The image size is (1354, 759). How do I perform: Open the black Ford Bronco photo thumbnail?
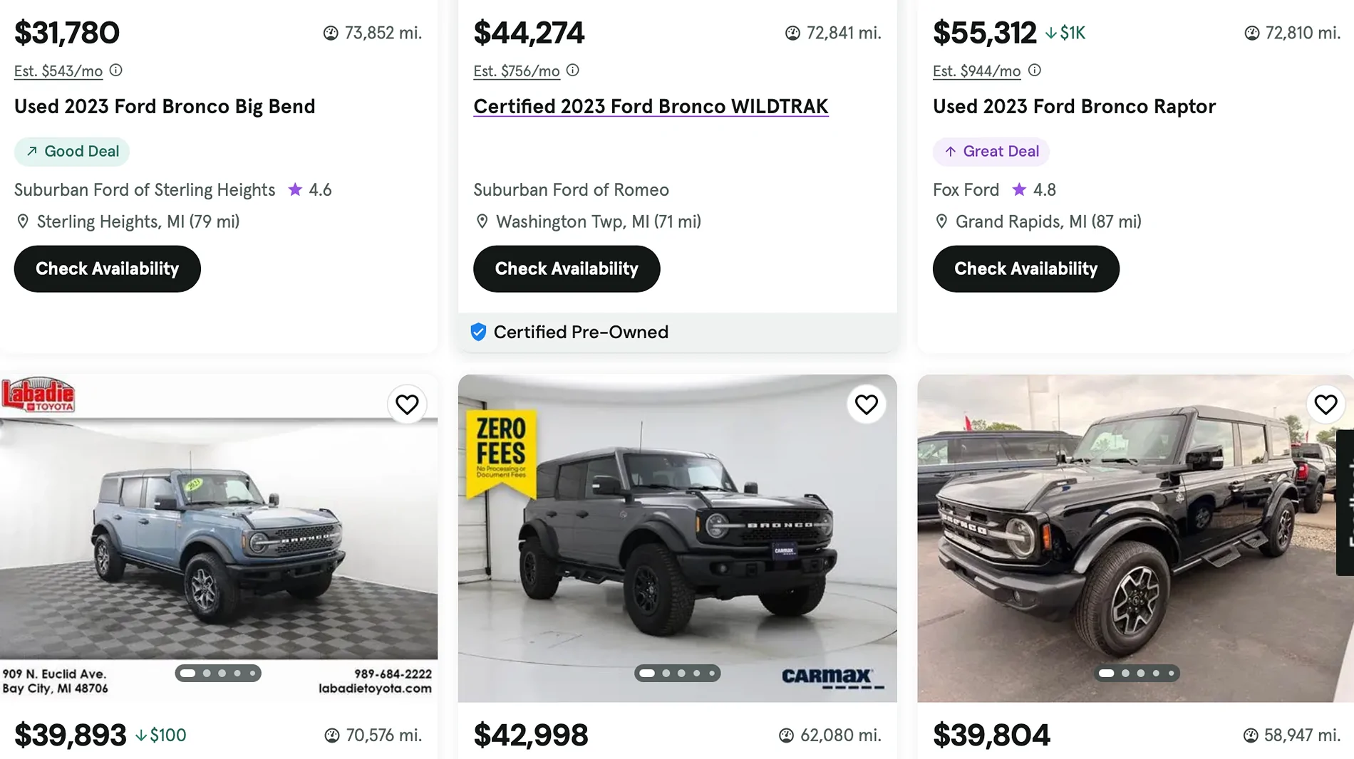(1135, 539)
